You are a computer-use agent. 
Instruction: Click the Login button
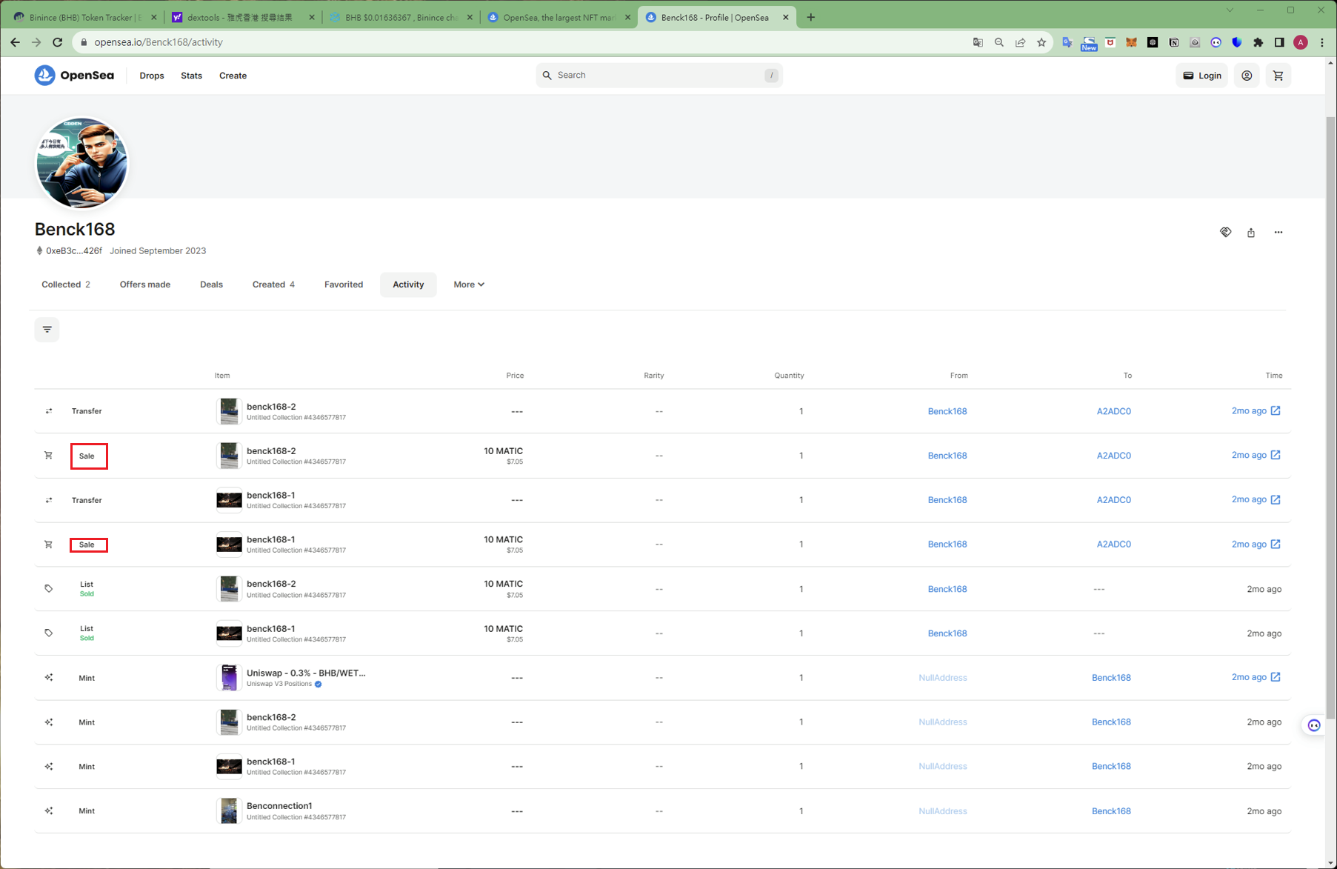point(1201,76)
